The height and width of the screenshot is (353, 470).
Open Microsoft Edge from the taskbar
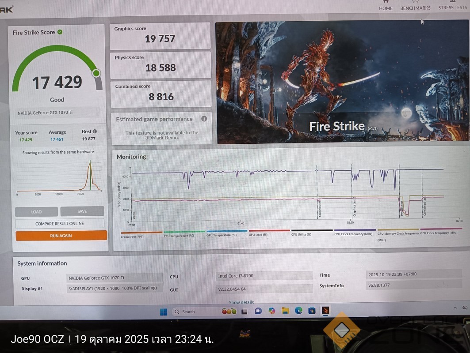point(298,311)
